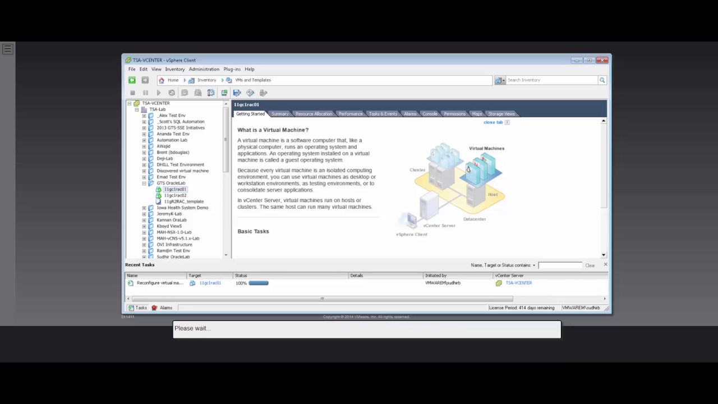Close the Recent Tasks panel
Viewport: 718px width, 404px height.
pyautogui.click(x=605, y=265)
